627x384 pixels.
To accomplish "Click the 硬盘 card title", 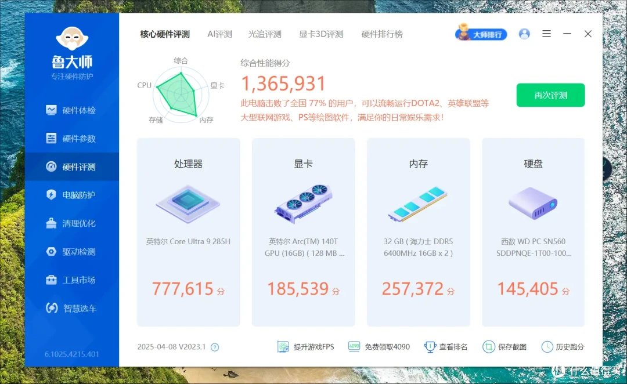I will (533, 164).
